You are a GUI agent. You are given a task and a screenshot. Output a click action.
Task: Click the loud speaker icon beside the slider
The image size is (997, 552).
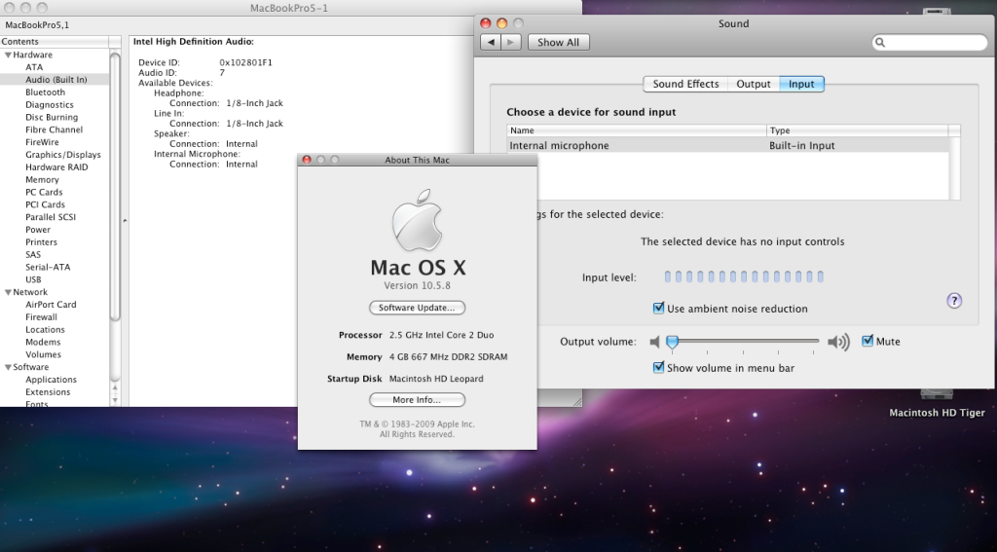[x=837, y=342]
